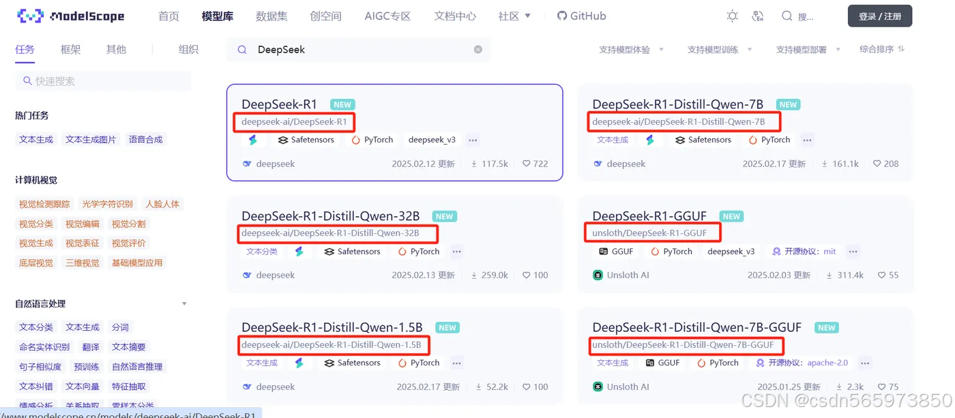Click the PyTorch tag on the DeepSeek-R1 card
The image size is (955, 418).
click(372, 140)
